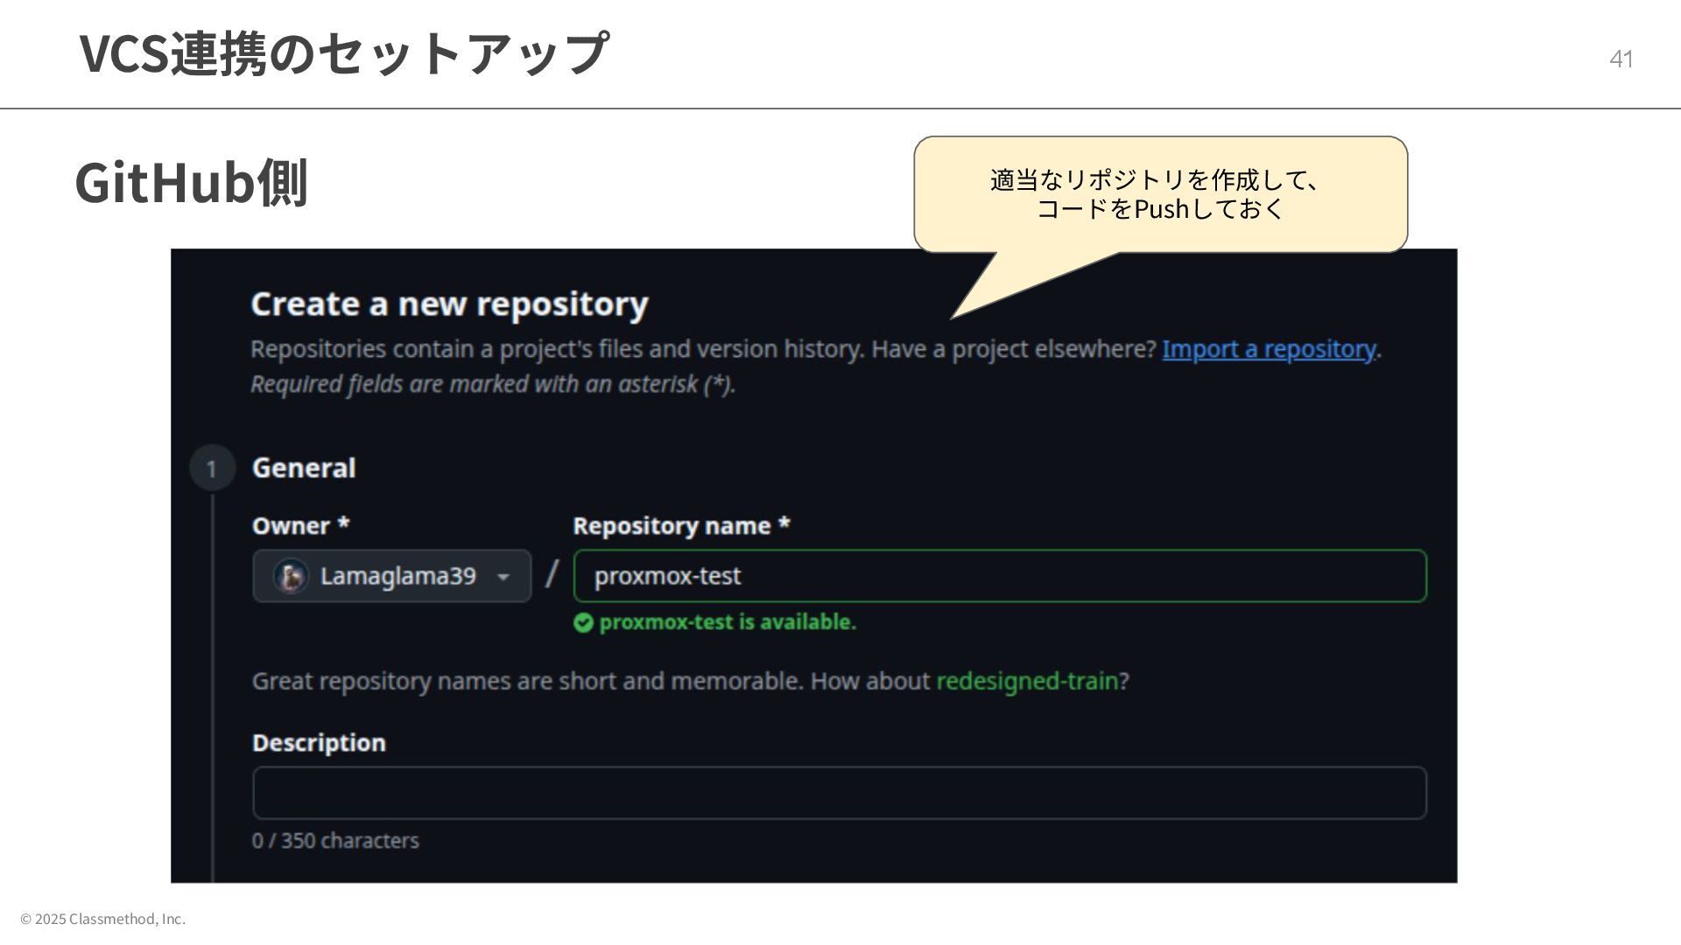
Task: Click the caret arrow beside Lamaglama39
Action: (503, 577)
